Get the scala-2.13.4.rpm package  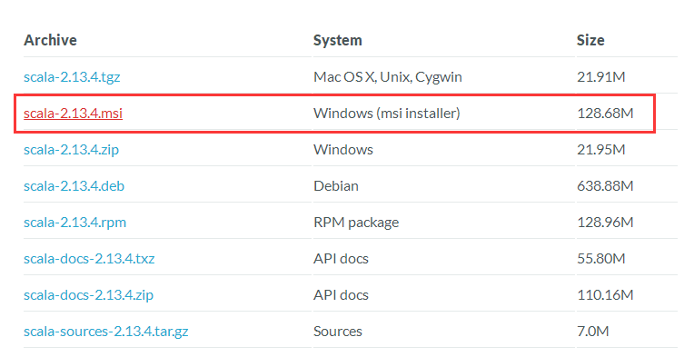coord(74,222)
